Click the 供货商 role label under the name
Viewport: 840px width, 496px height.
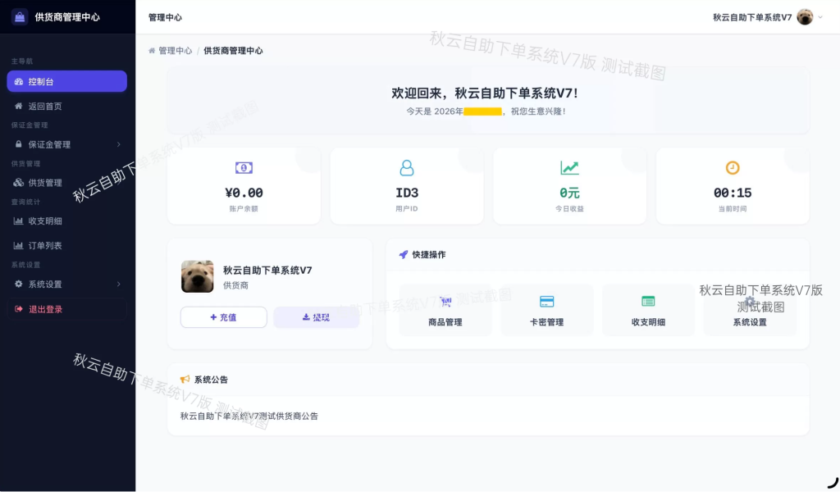click(235, 285)
